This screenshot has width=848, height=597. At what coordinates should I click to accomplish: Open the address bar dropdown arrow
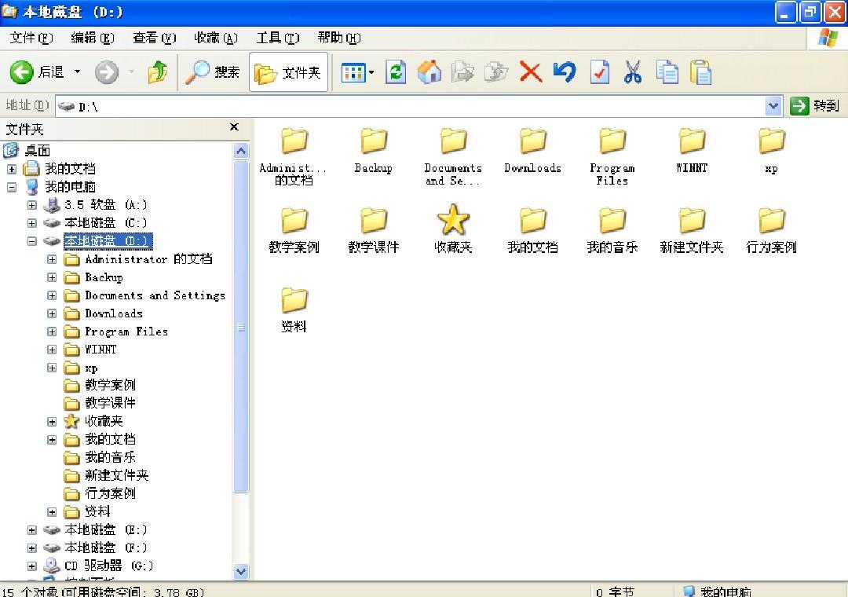coord(773,106)
